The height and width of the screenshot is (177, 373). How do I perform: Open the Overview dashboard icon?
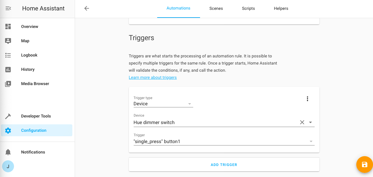[8, 26]
